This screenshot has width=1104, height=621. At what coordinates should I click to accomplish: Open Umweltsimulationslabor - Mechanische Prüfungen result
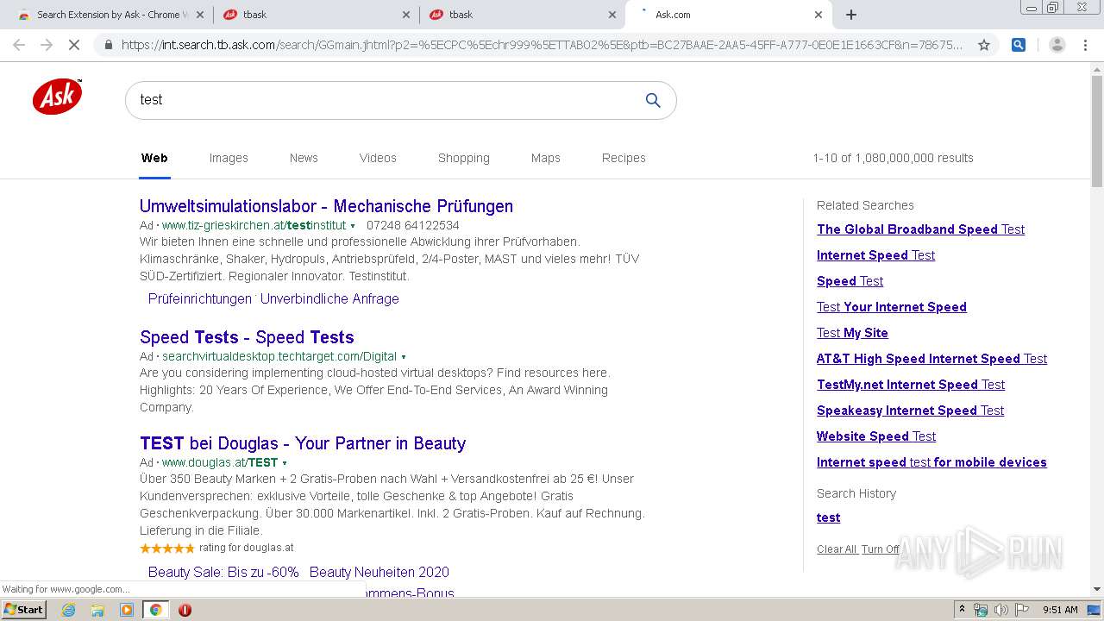[x=326, y=206]
